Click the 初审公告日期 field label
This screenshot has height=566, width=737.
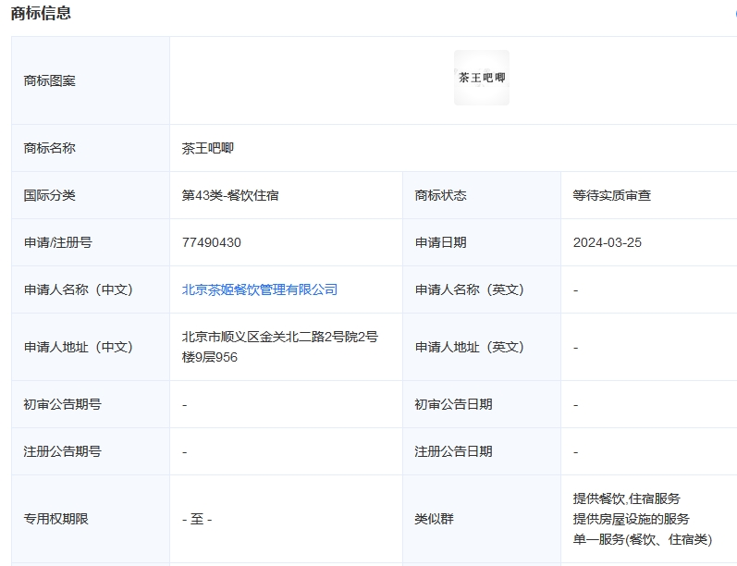[453, 404]
